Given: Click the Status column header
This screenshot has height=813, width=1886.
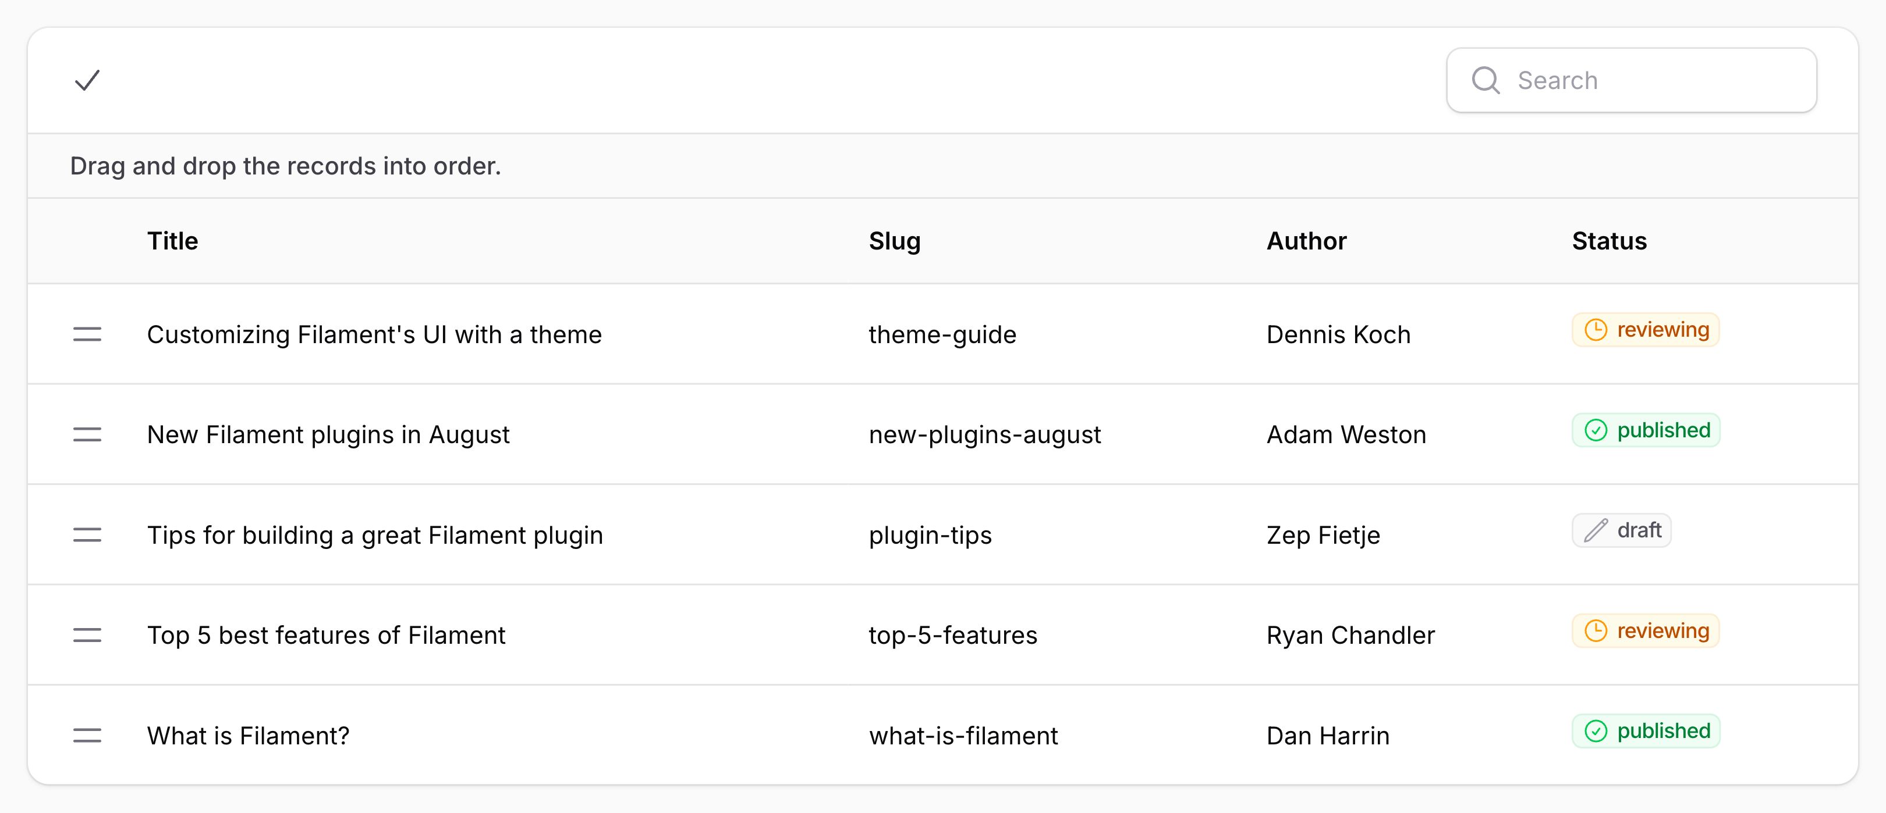Looking at the screenshot, I should [1610, 241].
